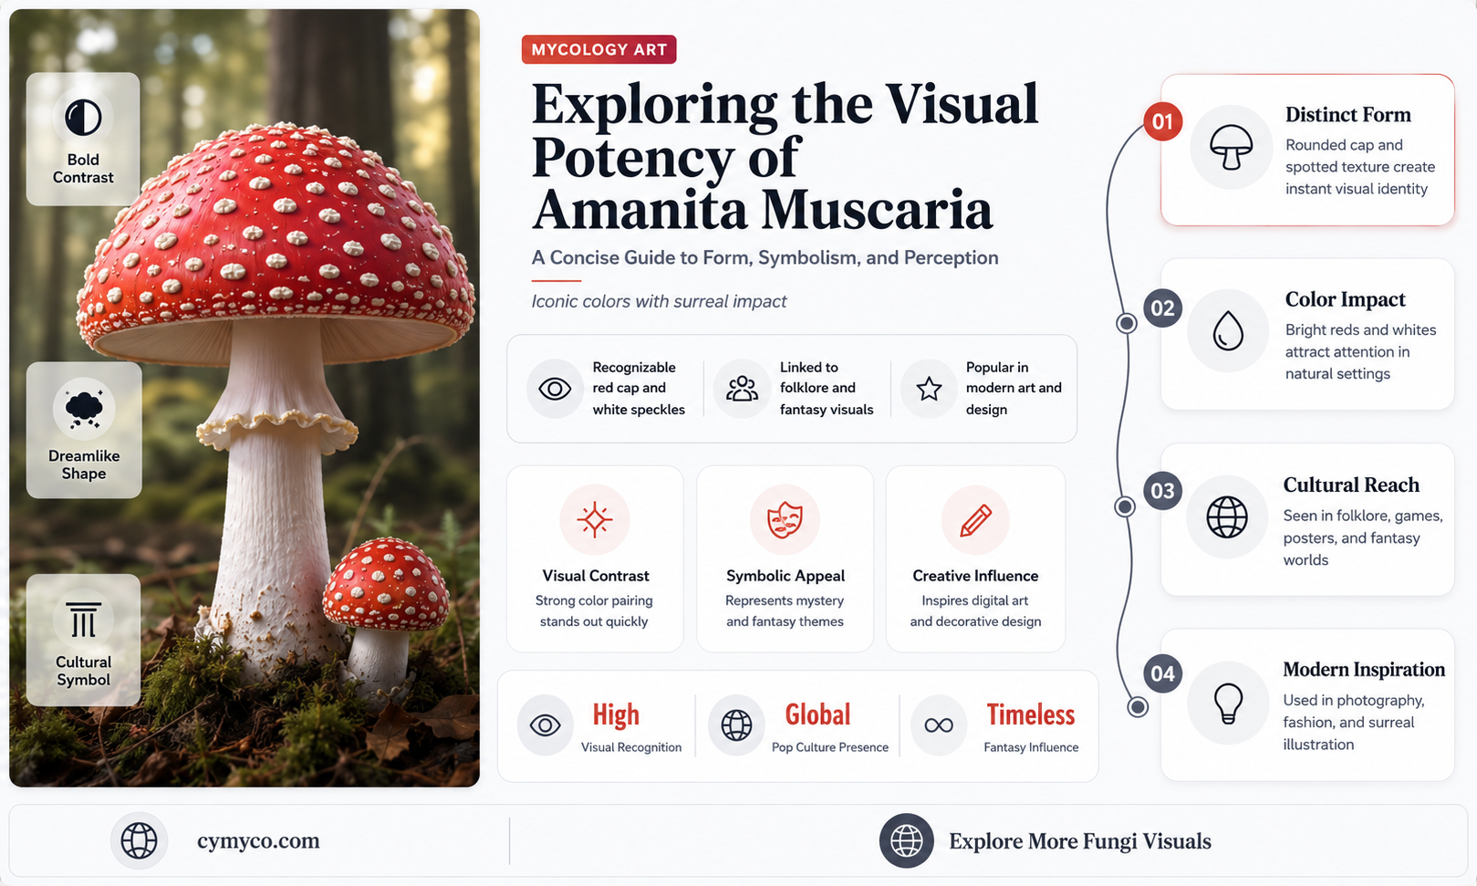Viewport: 1477px width, 886px height.
Task: Click the Creative Influence card title
Action: (975, 576)
